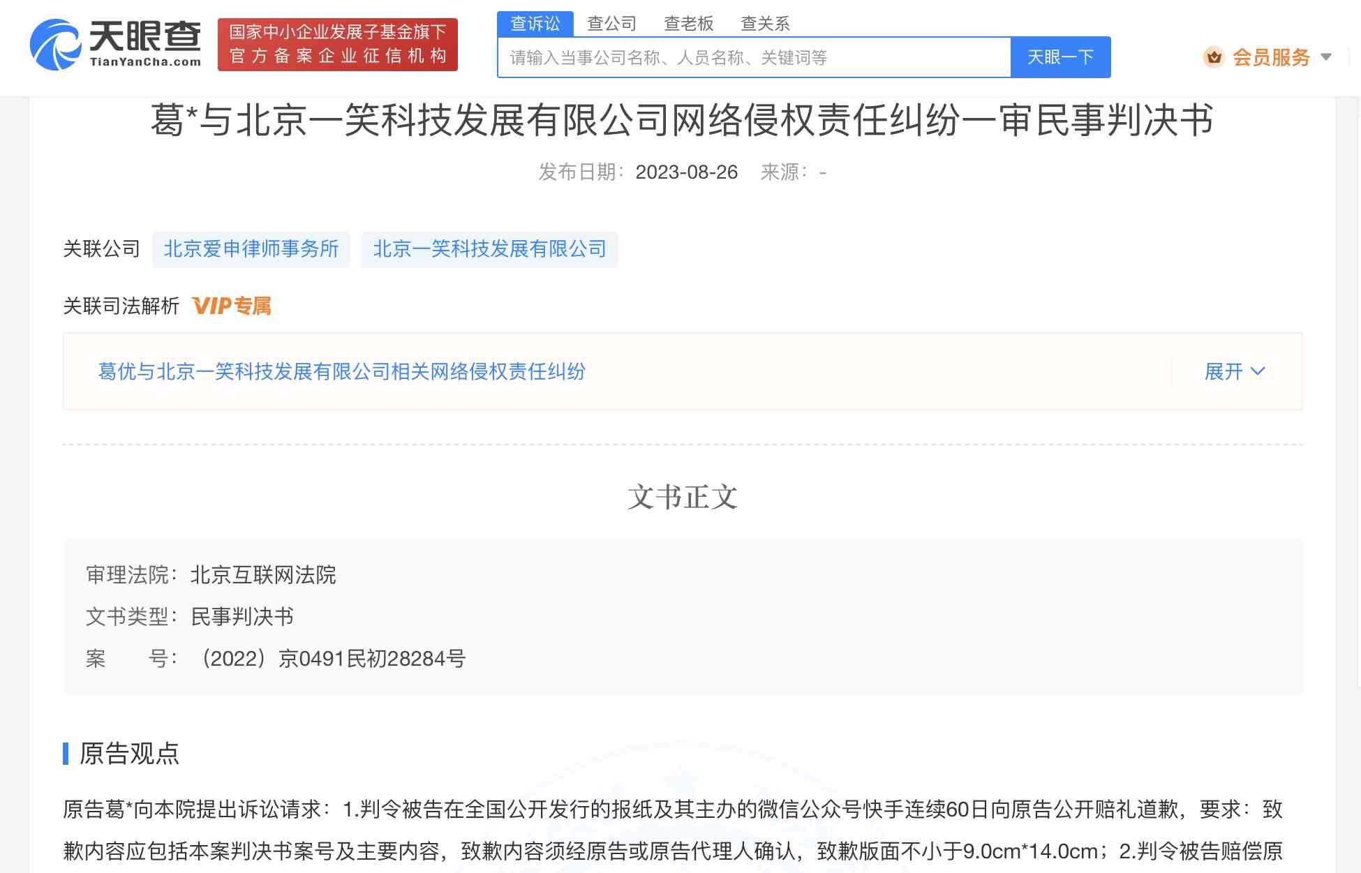This screenshot has width=1361, height=873.
Task: Expand judicial analysis via 展开
Action: point(1234,371)
